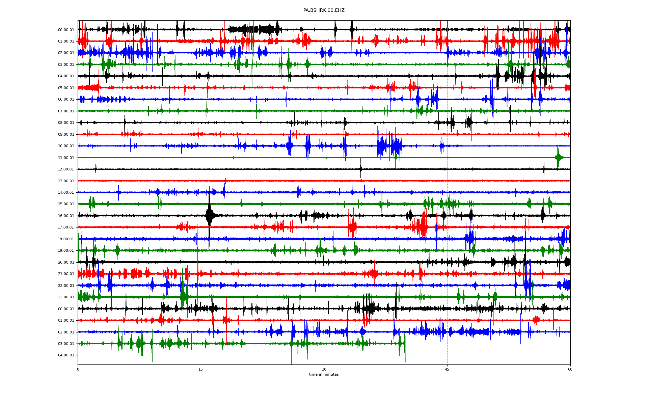Click the last 04:00:01 row label
Screen dimensions: 648x405
66,355
